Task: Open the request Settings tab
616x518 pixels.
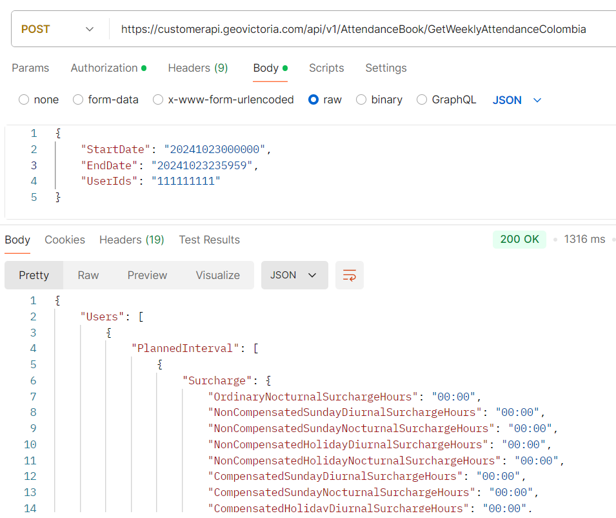Action: [386, 68]
